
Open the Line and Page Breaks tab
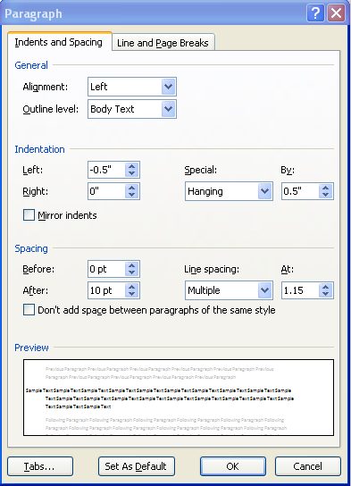coord(163,43)
